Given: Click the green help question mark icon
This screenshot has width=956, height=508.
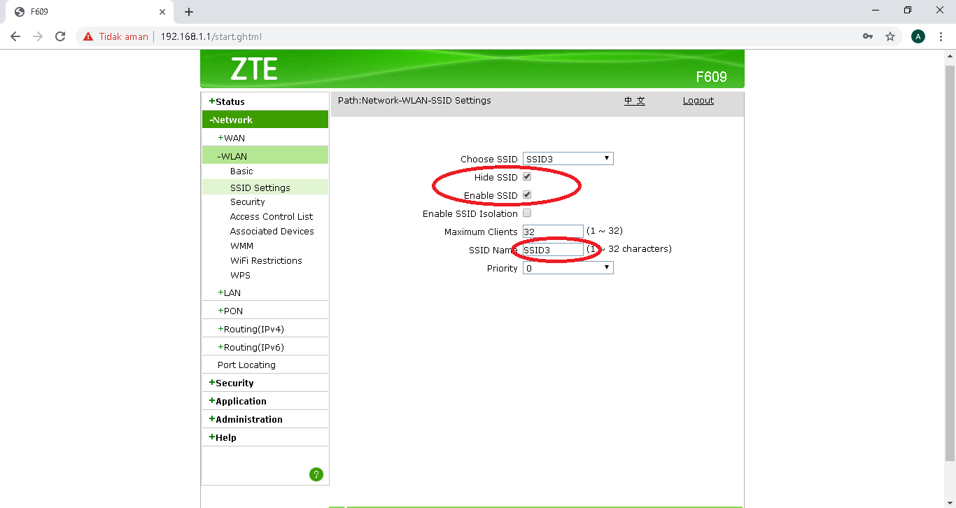Looking at the screenshot, I should [316, 474].
